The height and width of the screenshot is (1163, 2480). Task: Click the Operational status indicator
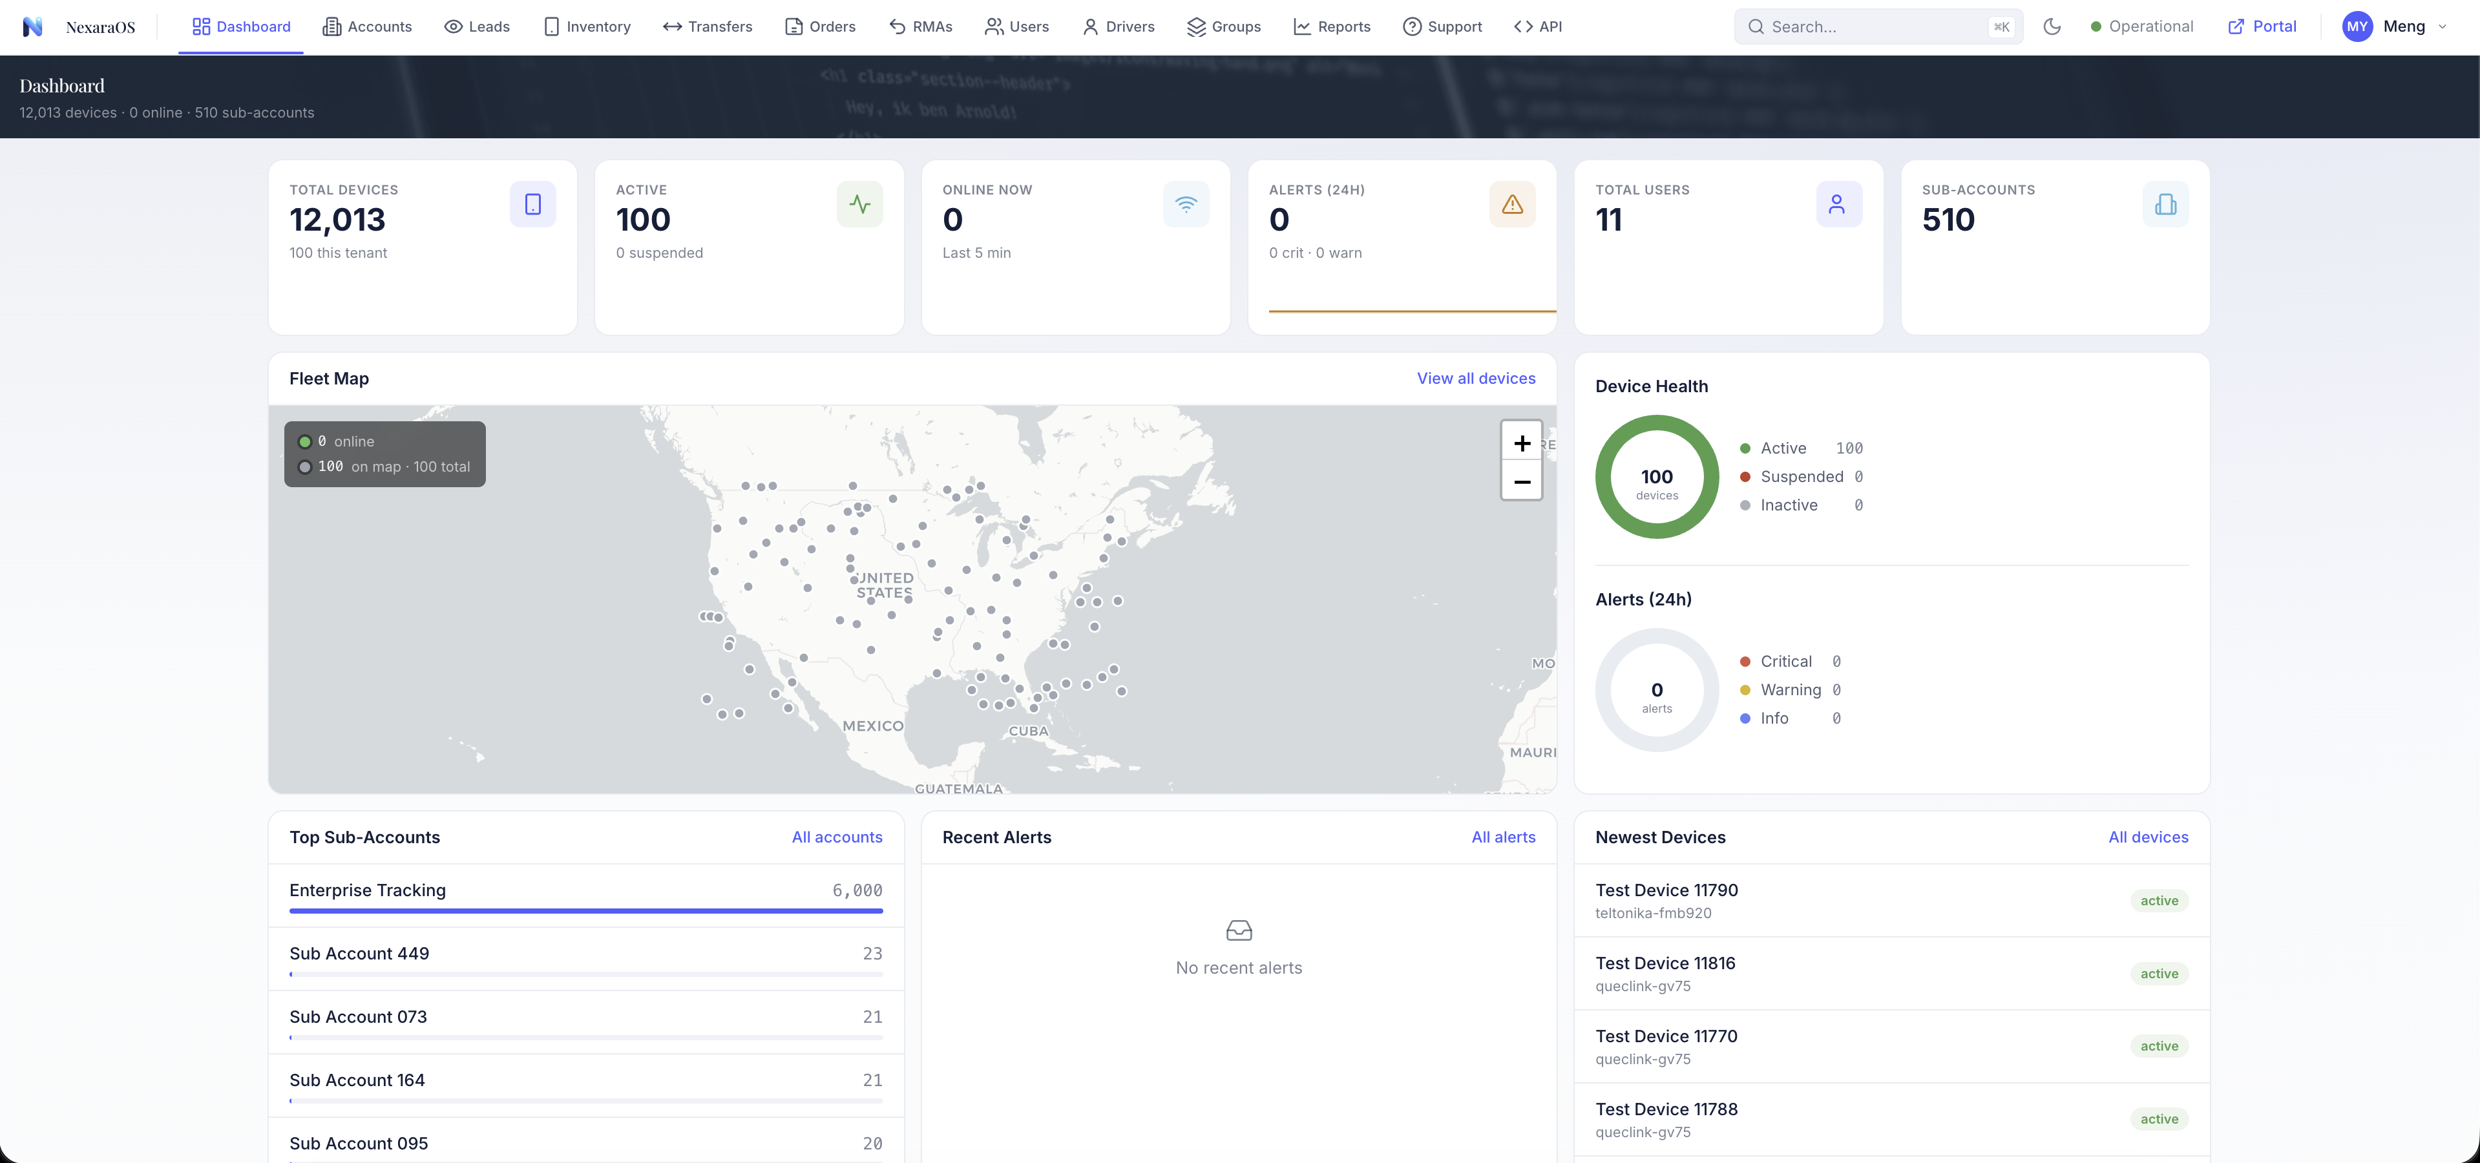(x=2141, y=27)
